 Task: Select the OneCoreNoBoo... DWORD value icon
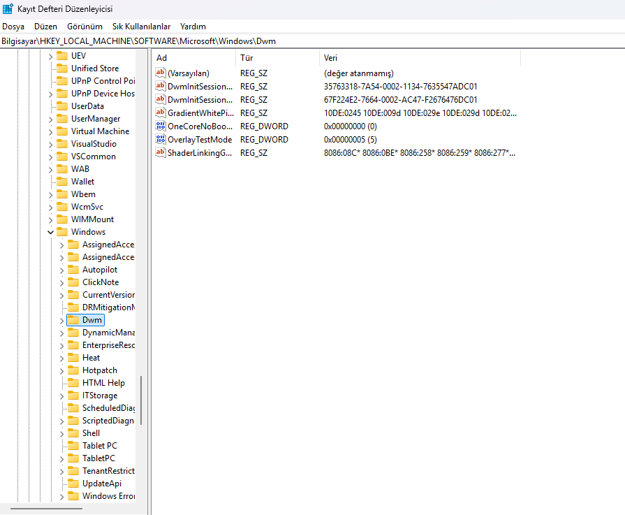(160, 126)
